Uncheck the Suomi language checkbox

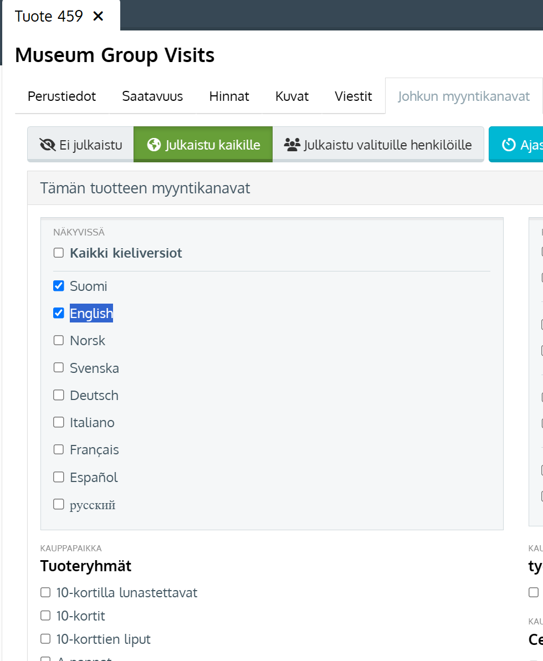point(59,286)
